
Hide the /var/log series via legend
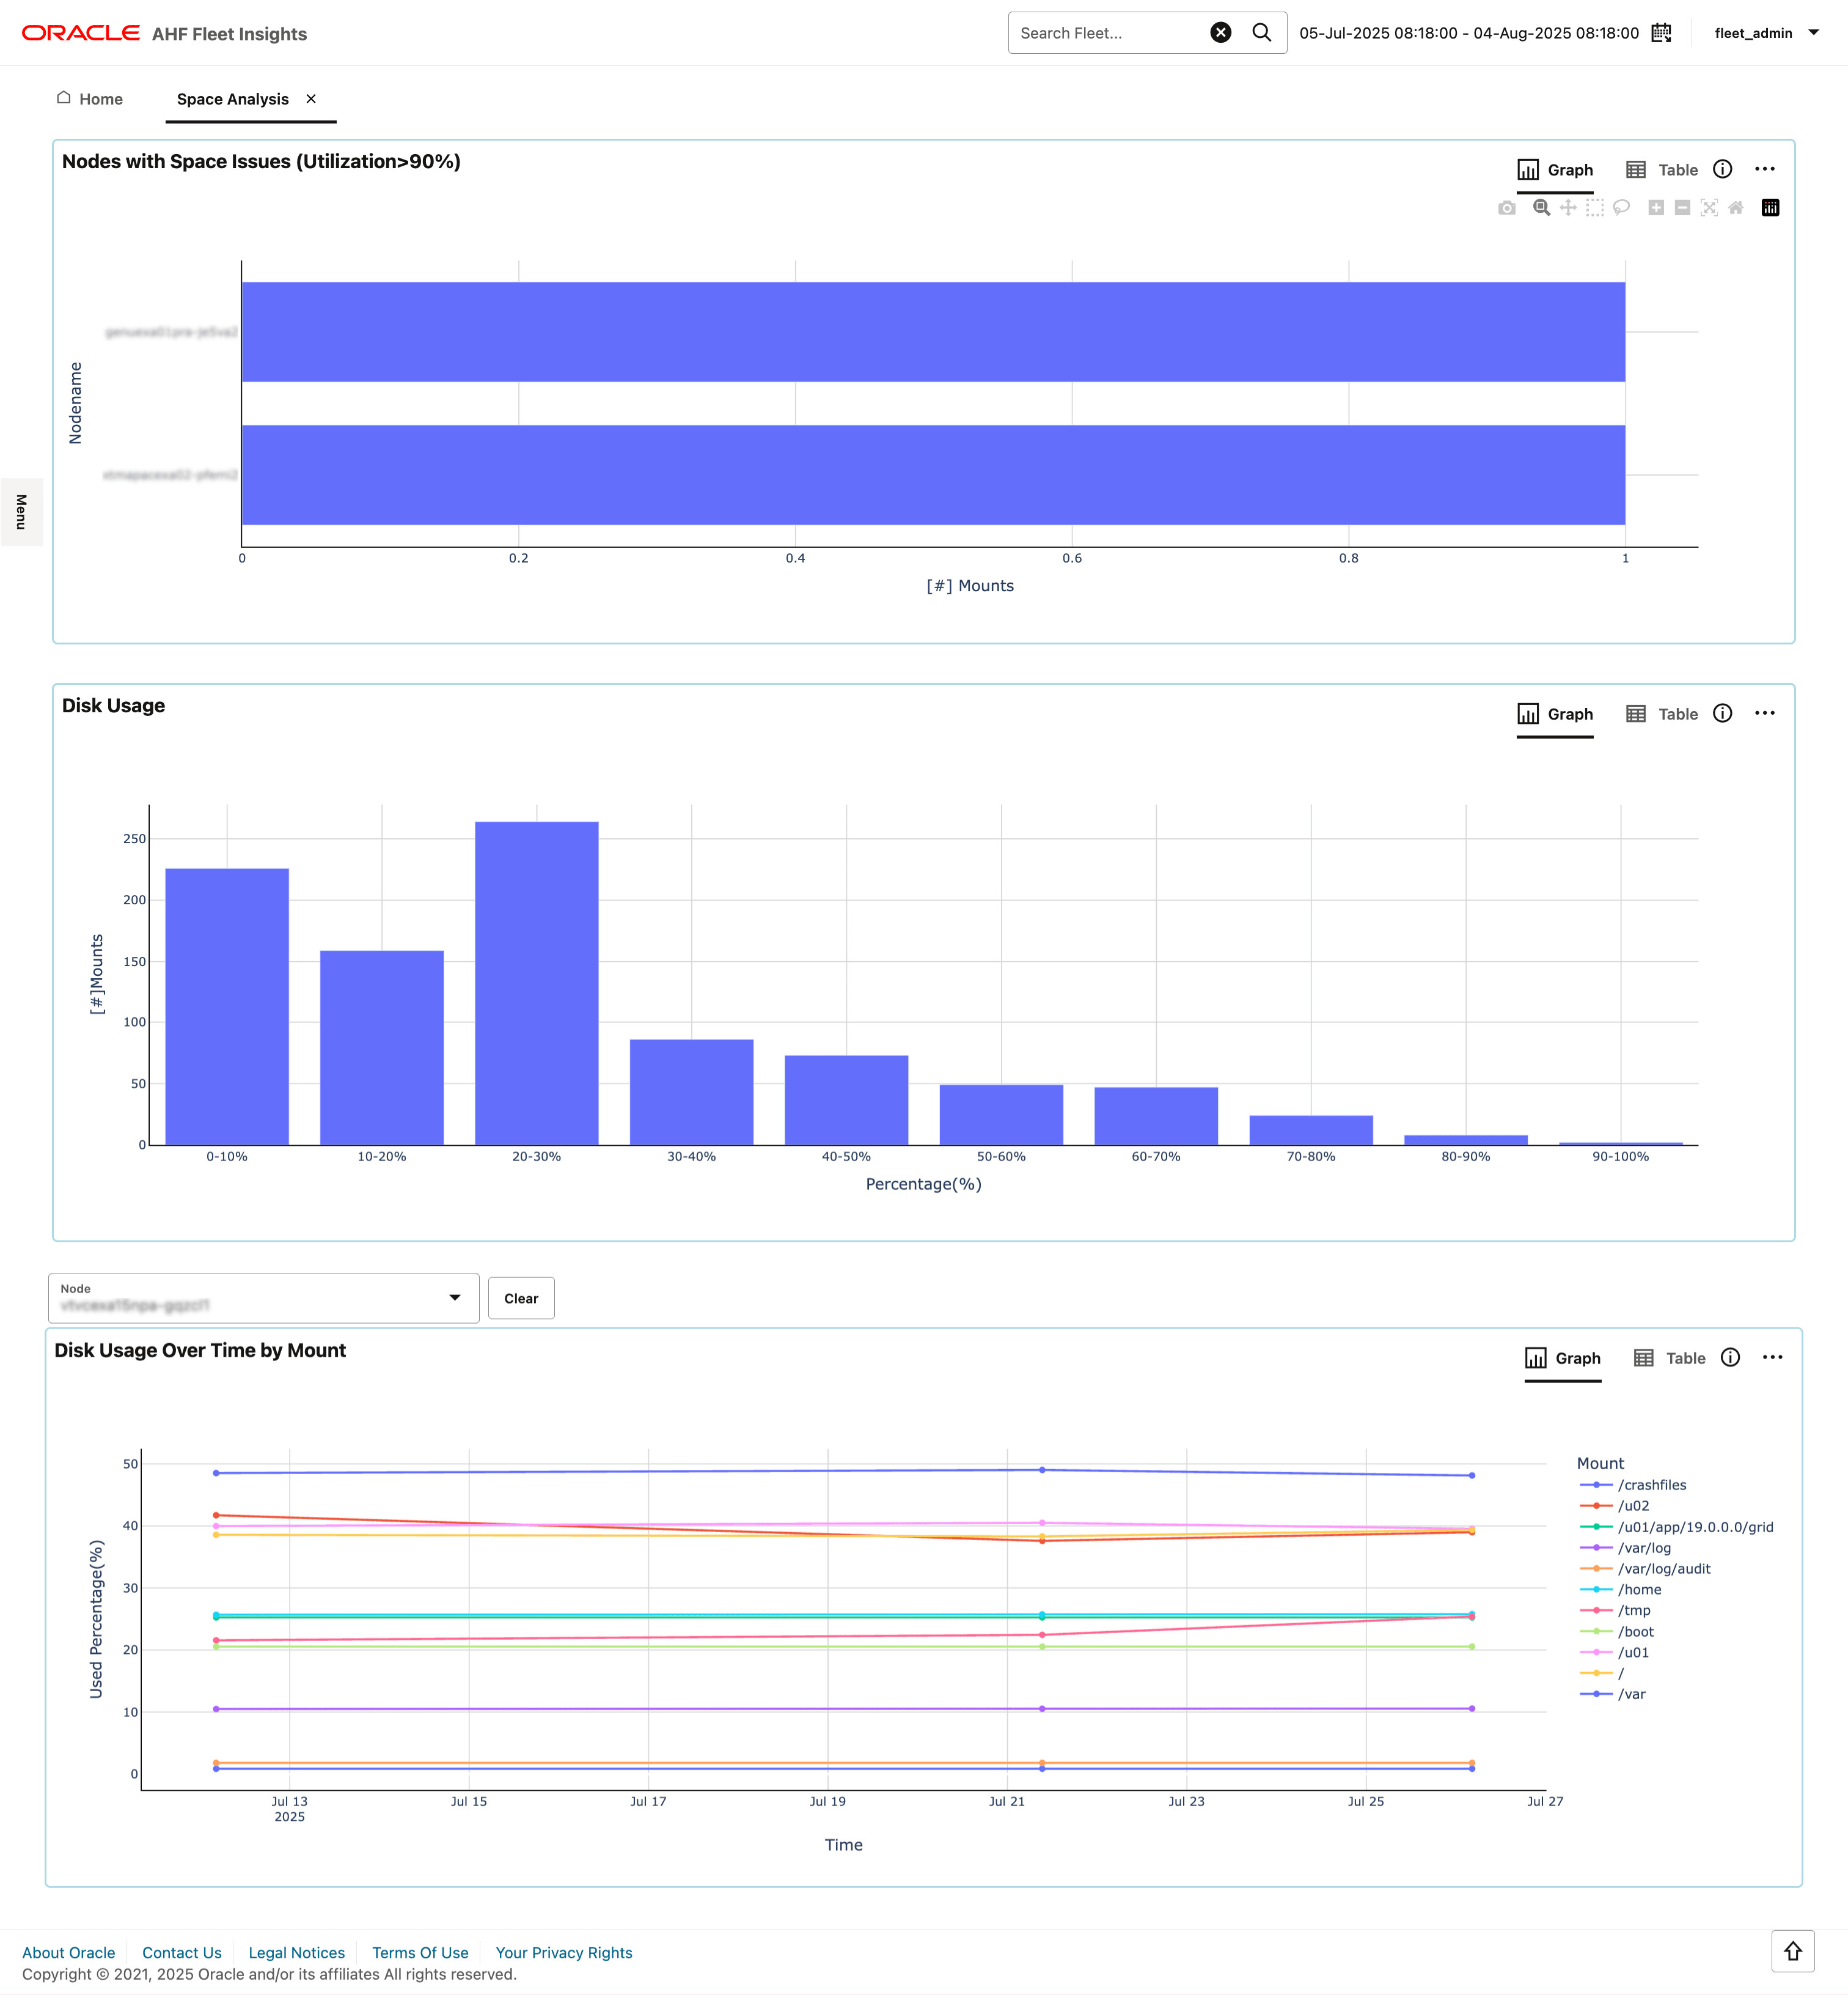click(x=1645, y=1548)
